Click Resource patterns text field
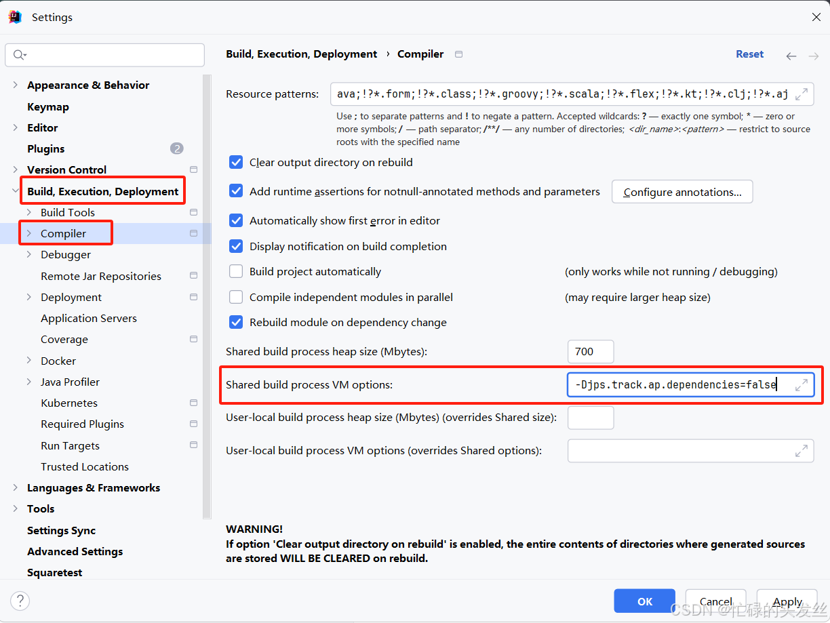 coord(572,94)
